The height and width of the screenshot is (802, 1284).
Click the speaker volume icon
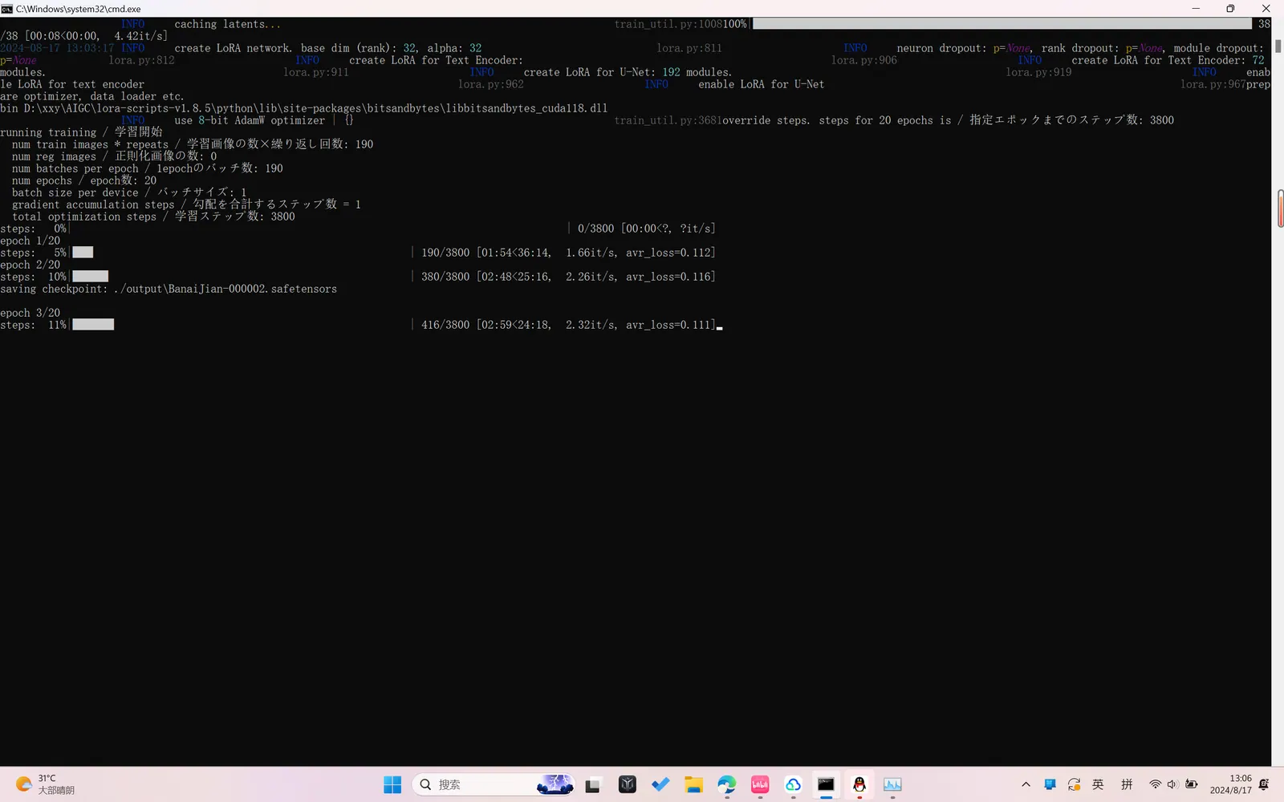pyautogui.click(x=1172, y=784)
